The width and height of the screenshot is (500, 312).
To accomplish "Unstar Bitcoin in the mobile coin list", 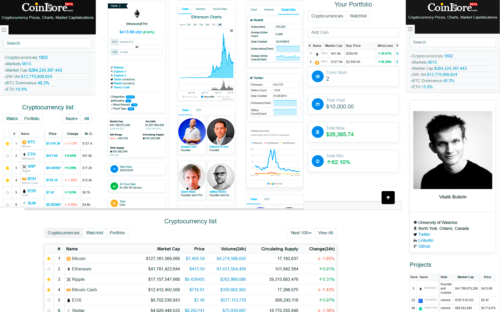I will tap(8, 144).
